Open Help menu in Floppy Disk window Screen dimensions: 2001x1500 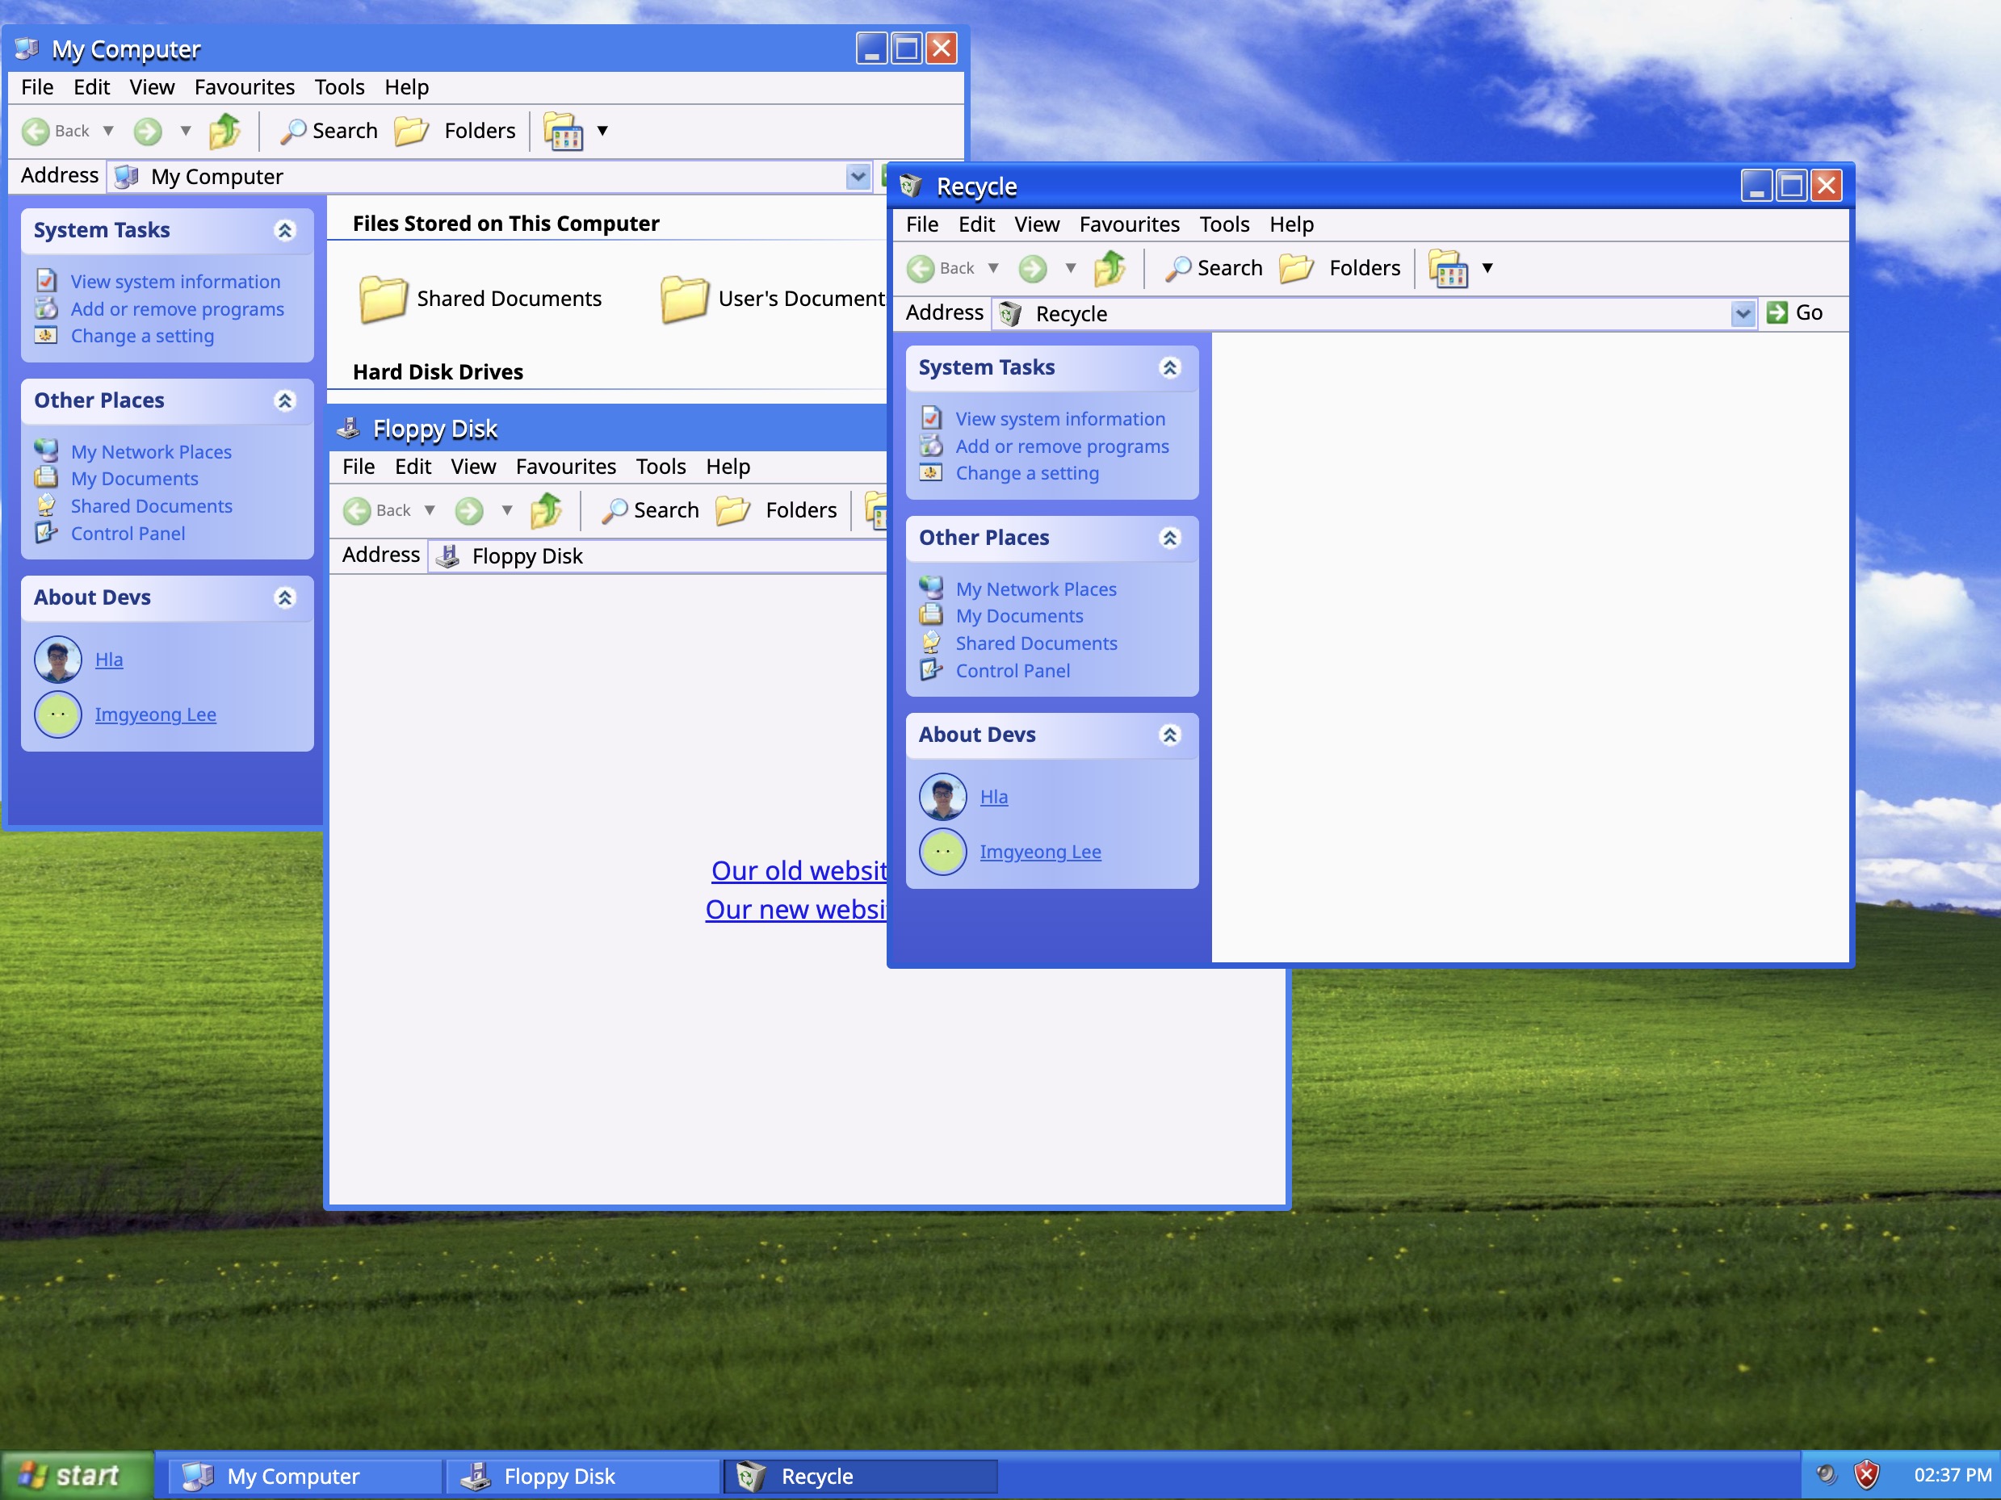pyautogui.click(x=728, y=467)
